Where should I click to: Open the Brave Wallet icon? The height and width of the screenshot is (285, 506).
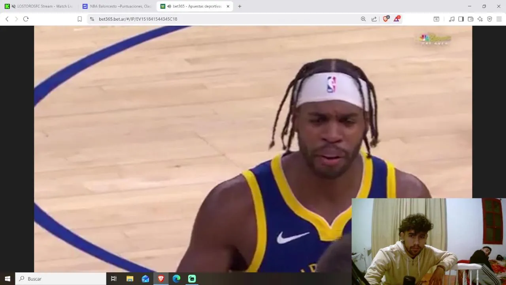[470, 19]
